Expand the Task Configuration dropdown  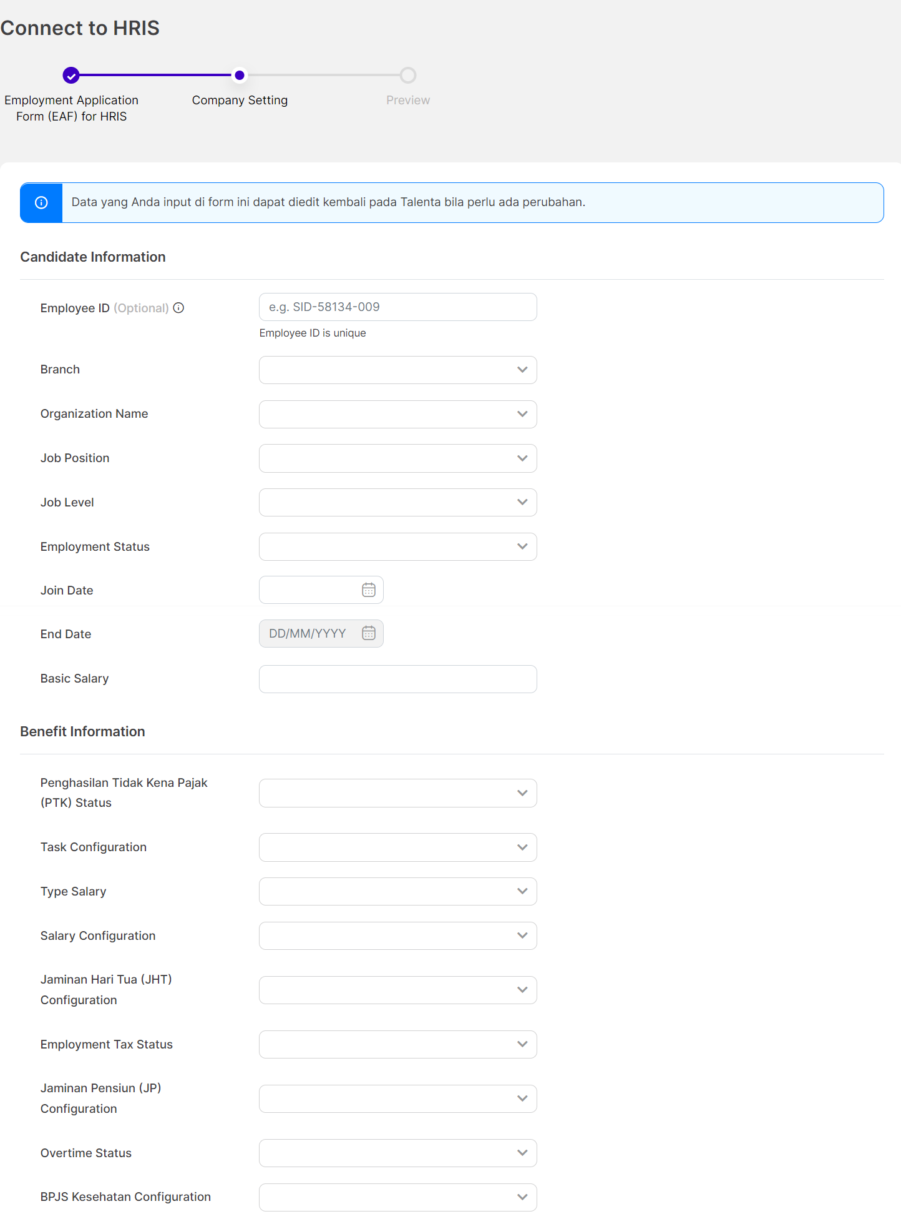[397, 847]
